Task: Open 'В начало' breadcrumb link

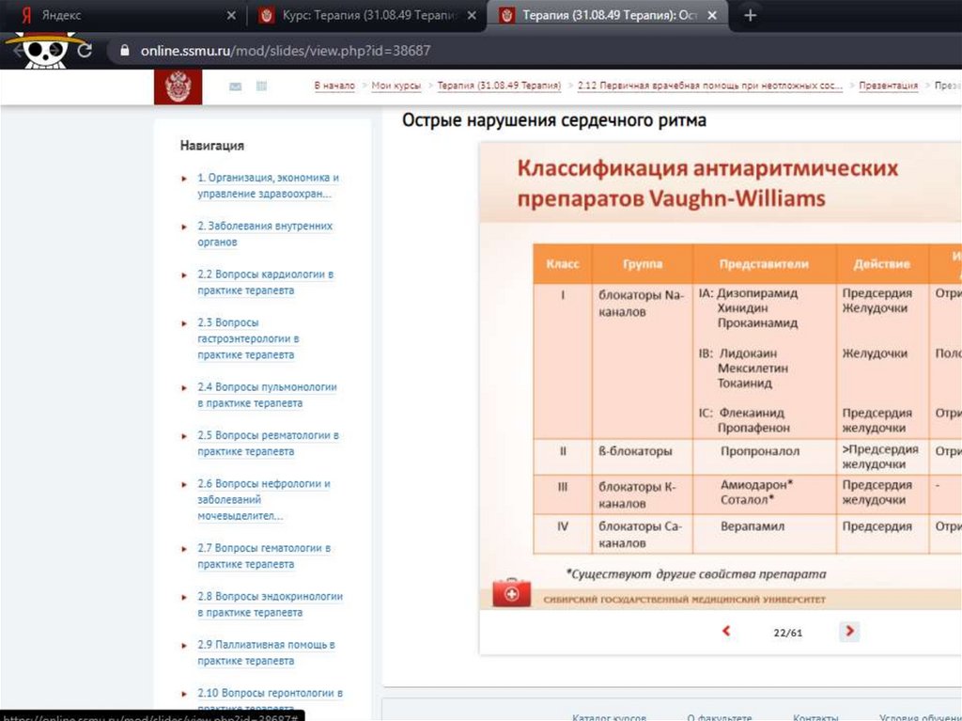Action: pos(334,86)
